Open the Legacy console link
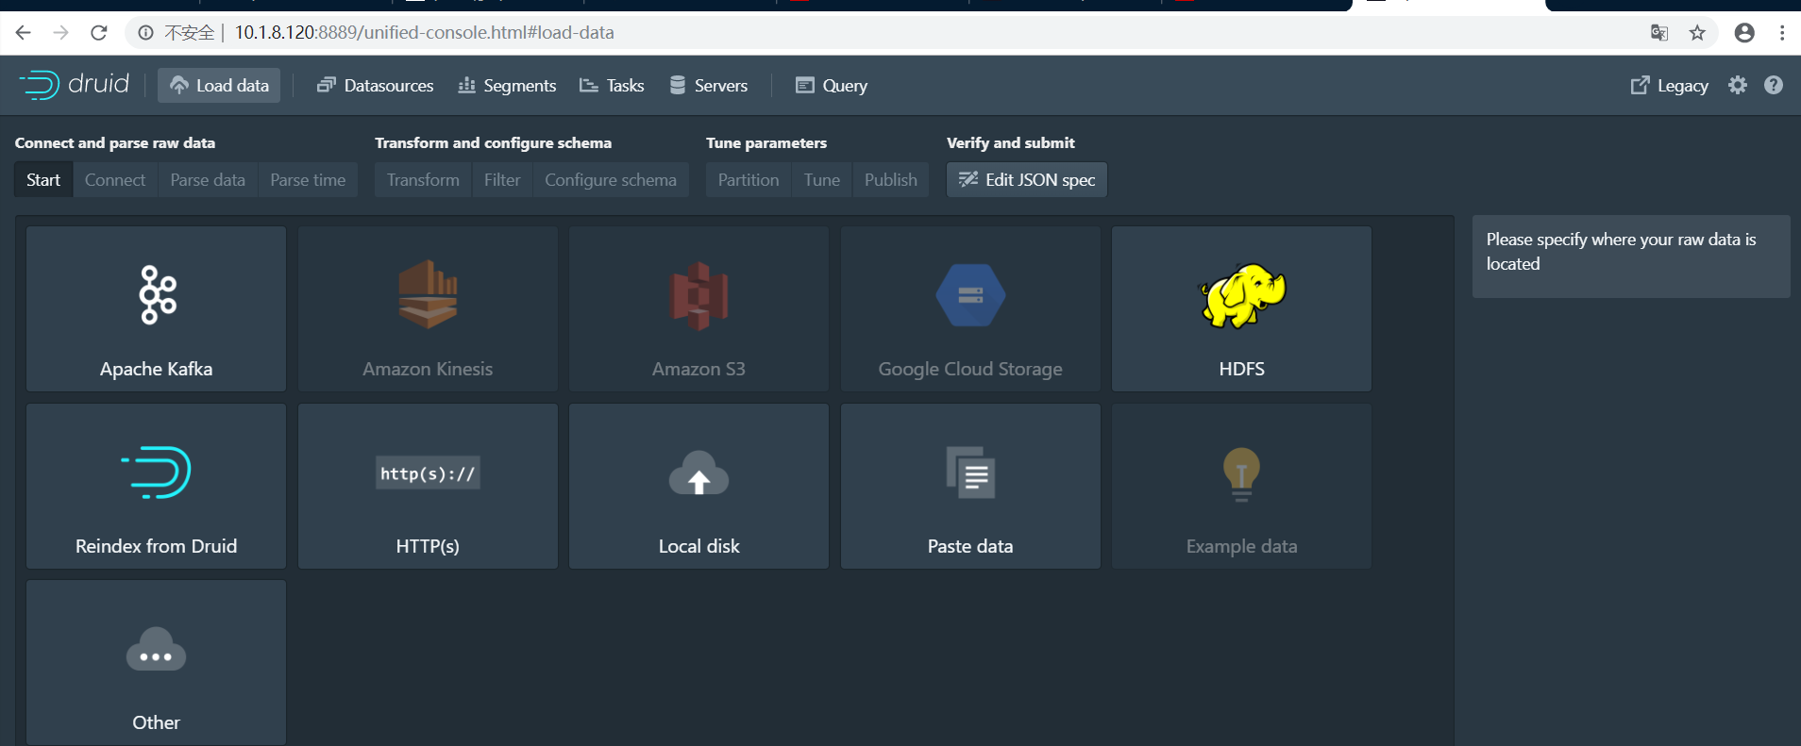 click(x=1669, y=85)
